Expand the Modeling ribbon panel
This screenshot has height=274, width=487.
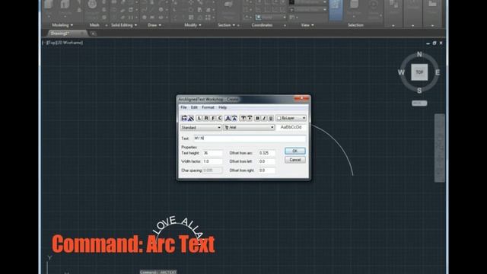coord(62,25)
